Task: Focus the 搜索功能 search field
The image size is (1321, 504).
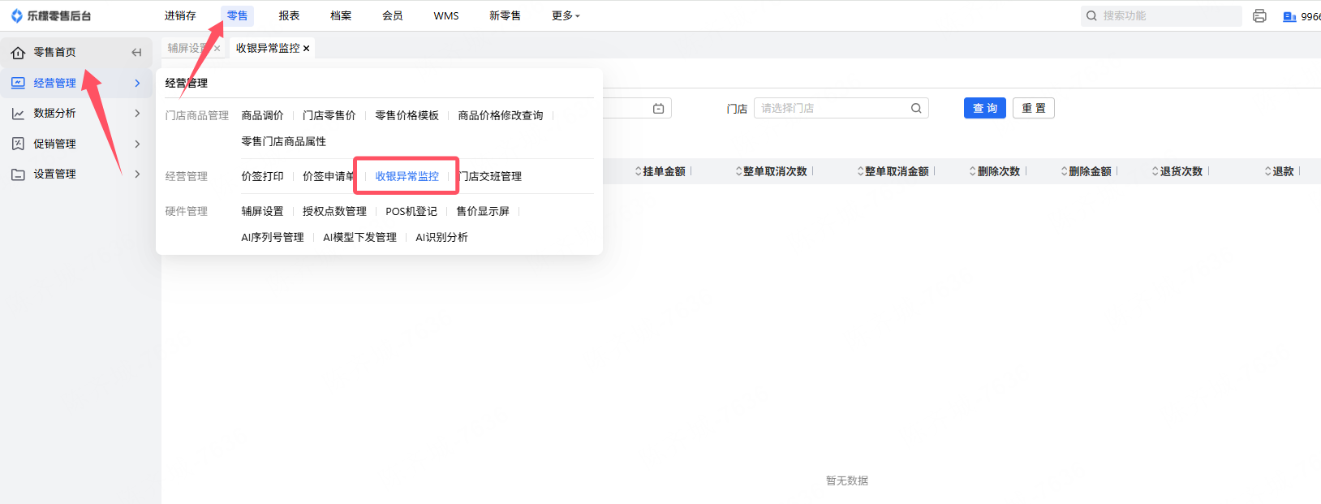Action: [x=1161, y=15]
